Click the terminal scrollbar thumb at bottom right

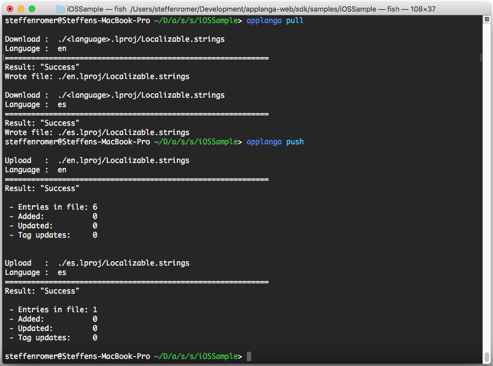pos(487,357)
